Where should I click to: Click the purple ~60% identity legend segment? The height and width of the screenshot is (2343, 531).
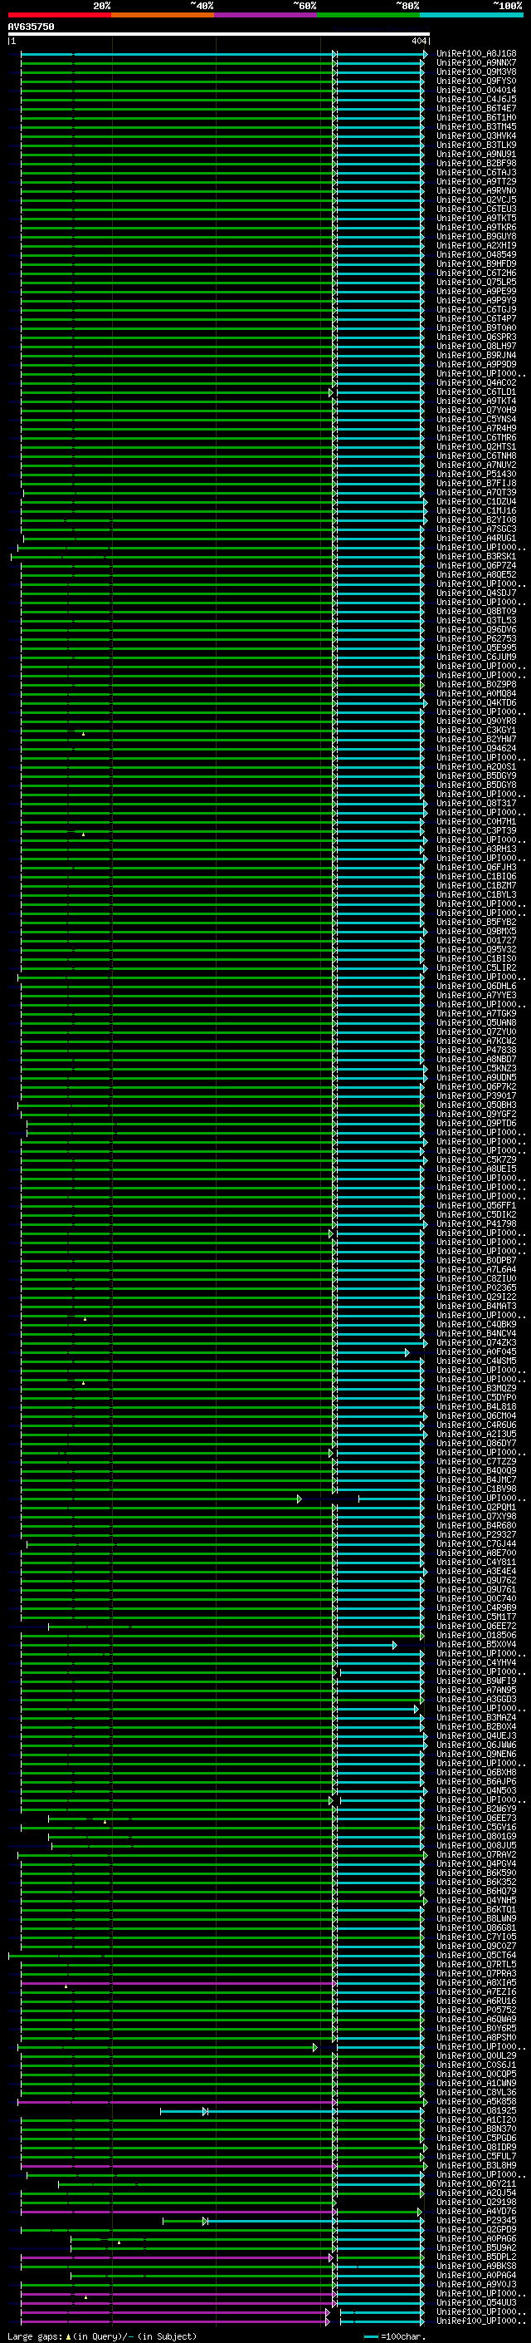265,15
